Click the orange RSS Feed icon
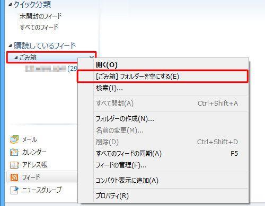Image resolution: width=265 pixels, height=206 pixels. [x=14, y=177]
